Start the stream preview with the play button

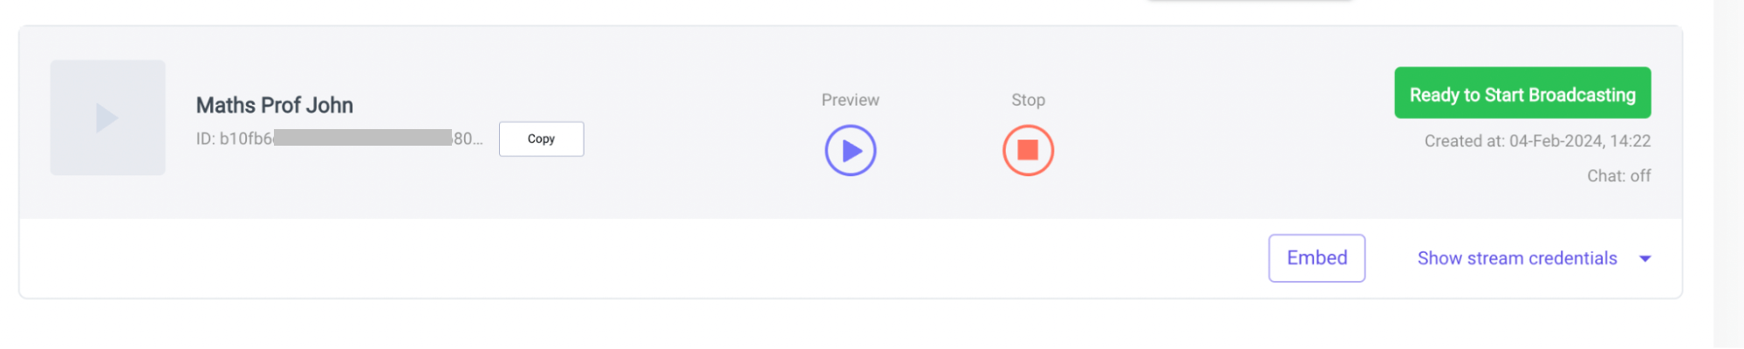pos(850,151)
